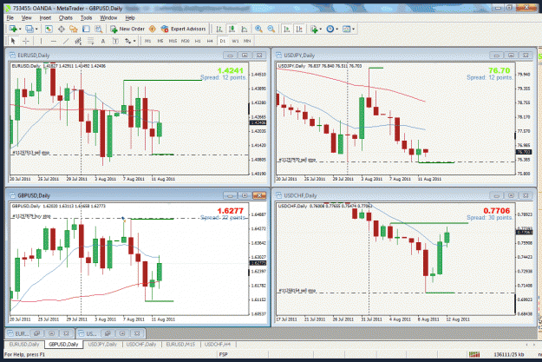The height and width of the screenshot is (362, 542).
Task: Expand the New Chart dropdown arrow
Action: (20, 29)
